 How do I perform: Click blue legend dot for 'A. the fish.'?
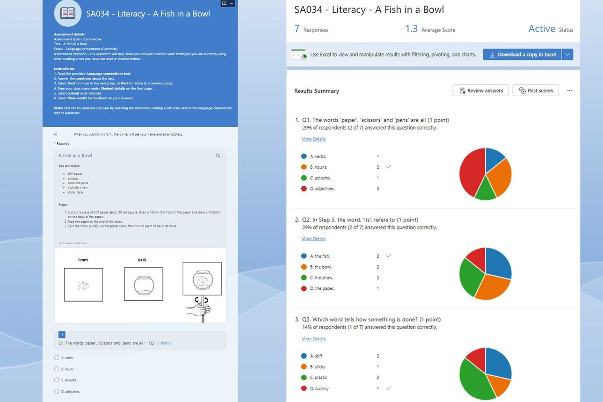(304, 256)
